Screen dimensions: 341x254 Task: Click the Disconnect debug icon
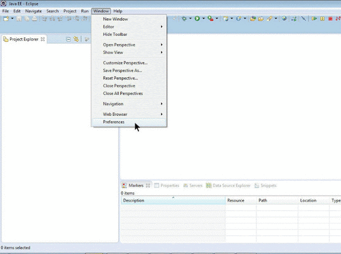(338, 19)
